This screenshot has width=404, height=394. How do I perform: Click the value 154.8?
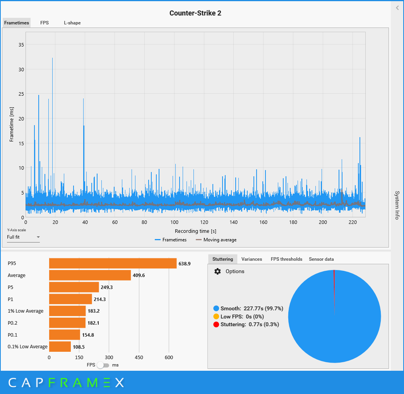click(88, 335)
